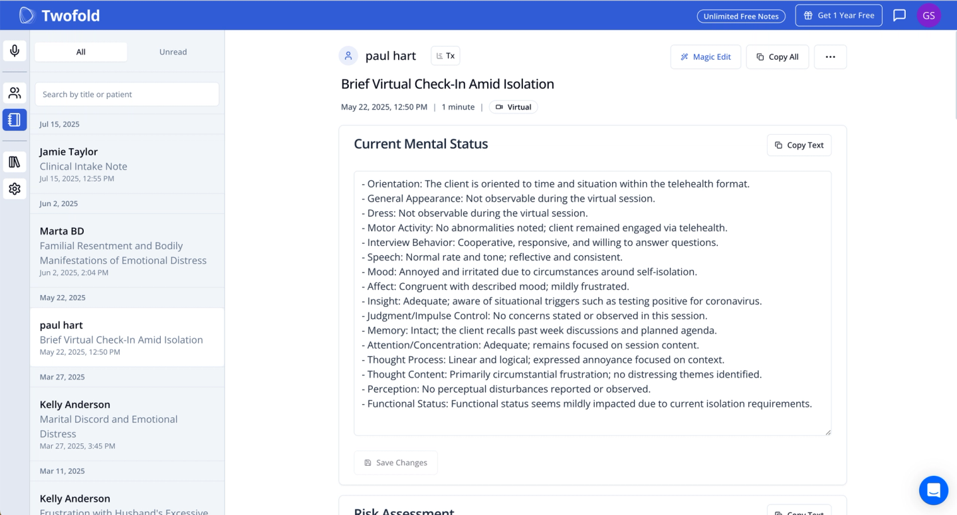957x515 pixels.
Task: Click the 1 minute duration label
Action: pos(458,107)
